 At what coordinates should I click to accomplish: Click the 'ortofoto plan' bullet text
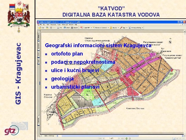click(67, 54)
